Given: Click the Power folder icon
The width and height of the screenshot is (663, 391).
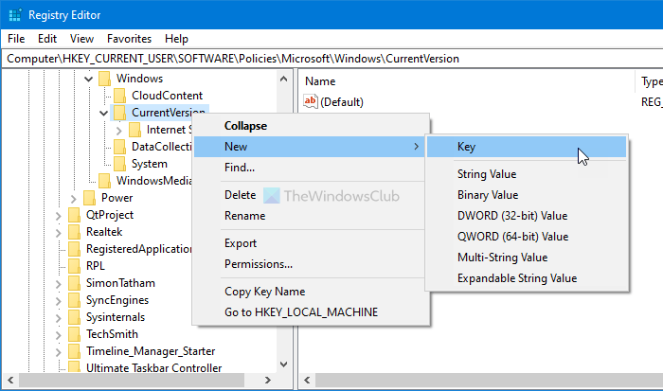Looking at the screenshot, I should [x=90, y=198].
